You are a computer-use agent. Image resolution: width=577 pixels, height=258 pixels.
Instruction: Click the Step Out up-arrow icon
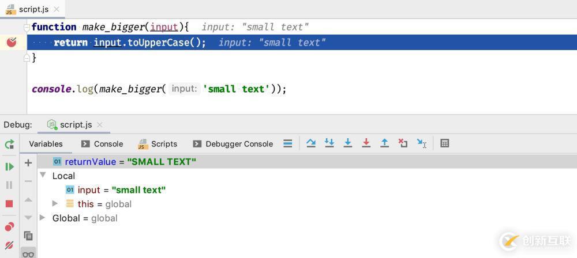click(x=384, y=143)
